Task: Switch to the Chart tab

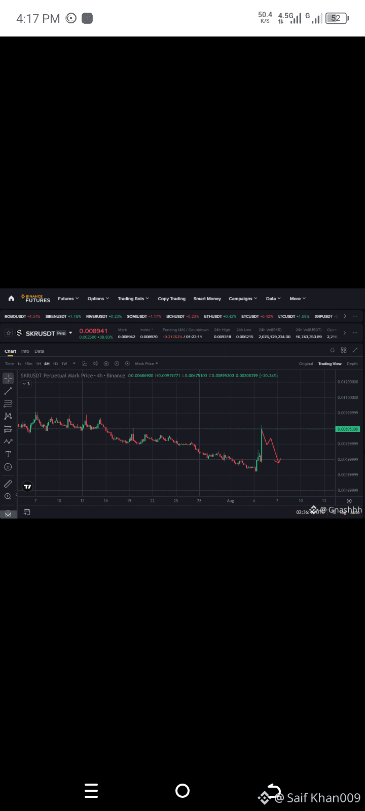Action: point(10,351)
